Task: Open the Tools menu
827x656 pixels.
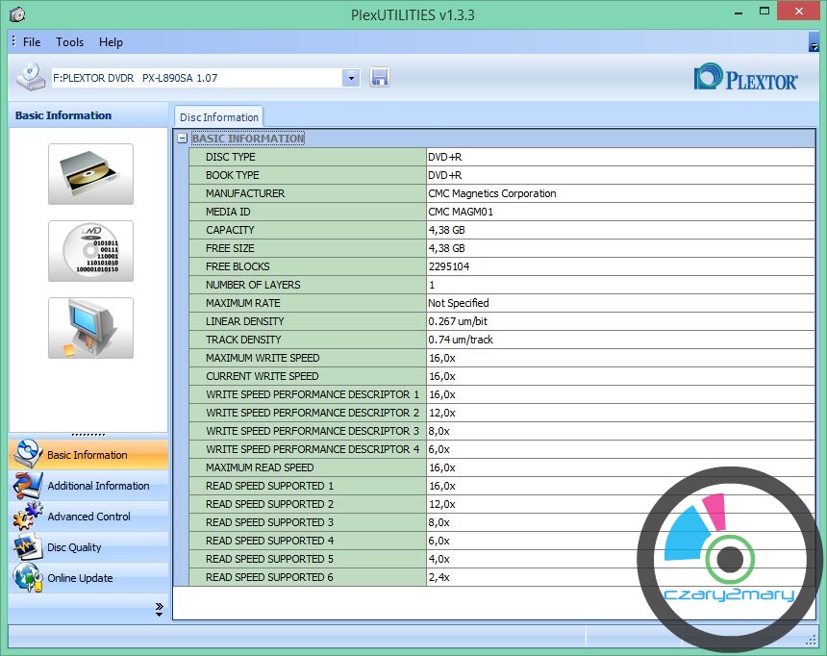Action: 69,42
